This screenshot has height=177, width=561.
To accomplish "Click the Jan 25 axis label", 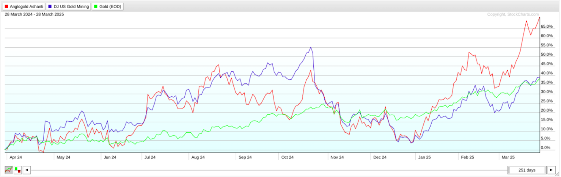I will (424, 157).
